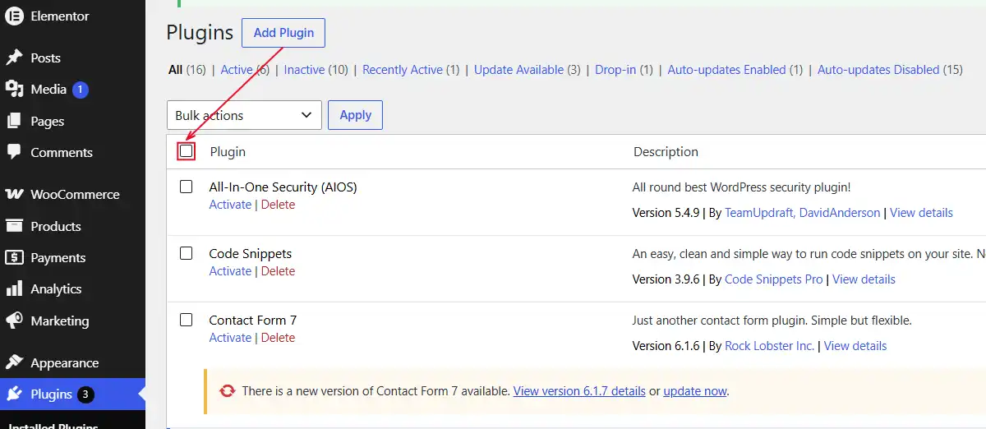Click the Analytics bar chart icon

[x=14, y=288]
